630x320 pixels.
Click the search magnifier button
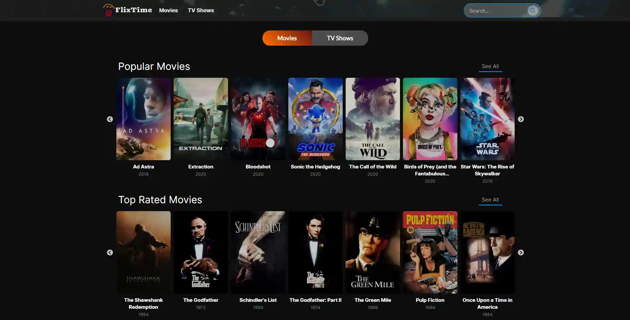pyautogui.click(x=533, y=11)
